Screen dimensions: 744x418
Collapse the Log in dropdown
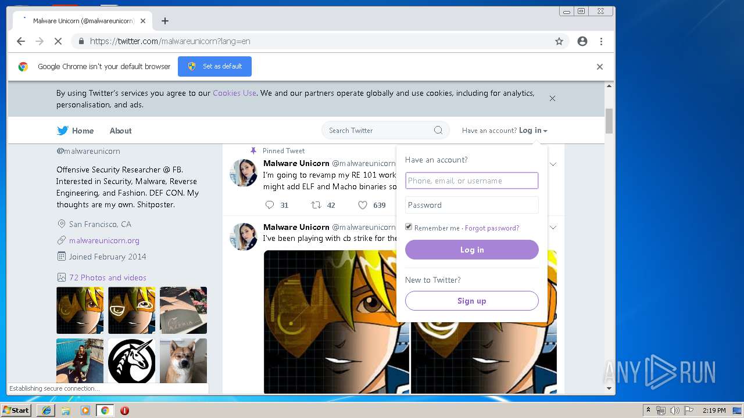coord(533,131)
